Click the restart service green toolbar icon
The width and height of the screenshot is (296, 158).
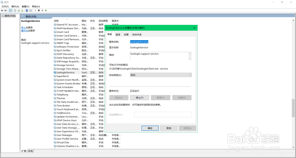point(46,11)
